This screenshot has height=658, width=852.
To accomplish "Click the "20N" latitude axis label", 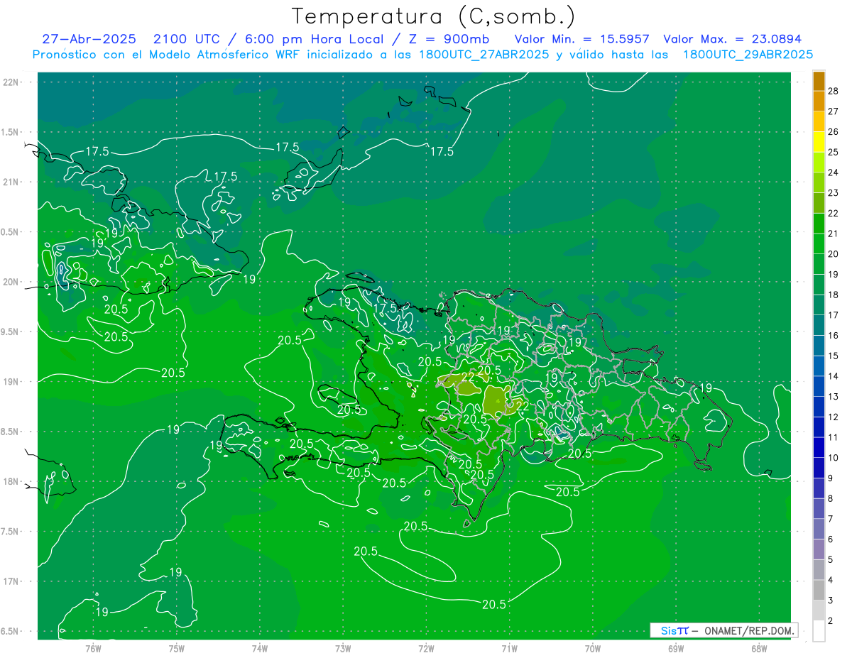I will click(11, 283).
